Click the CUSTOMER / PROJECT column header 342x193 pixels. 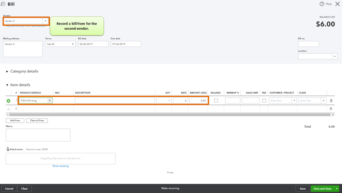pyautogui.click(x=282, y=93)
